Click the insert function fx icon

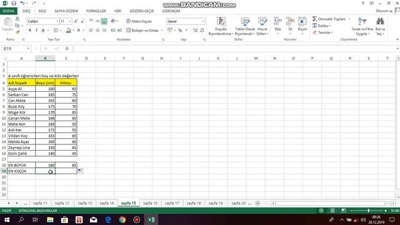67,49
